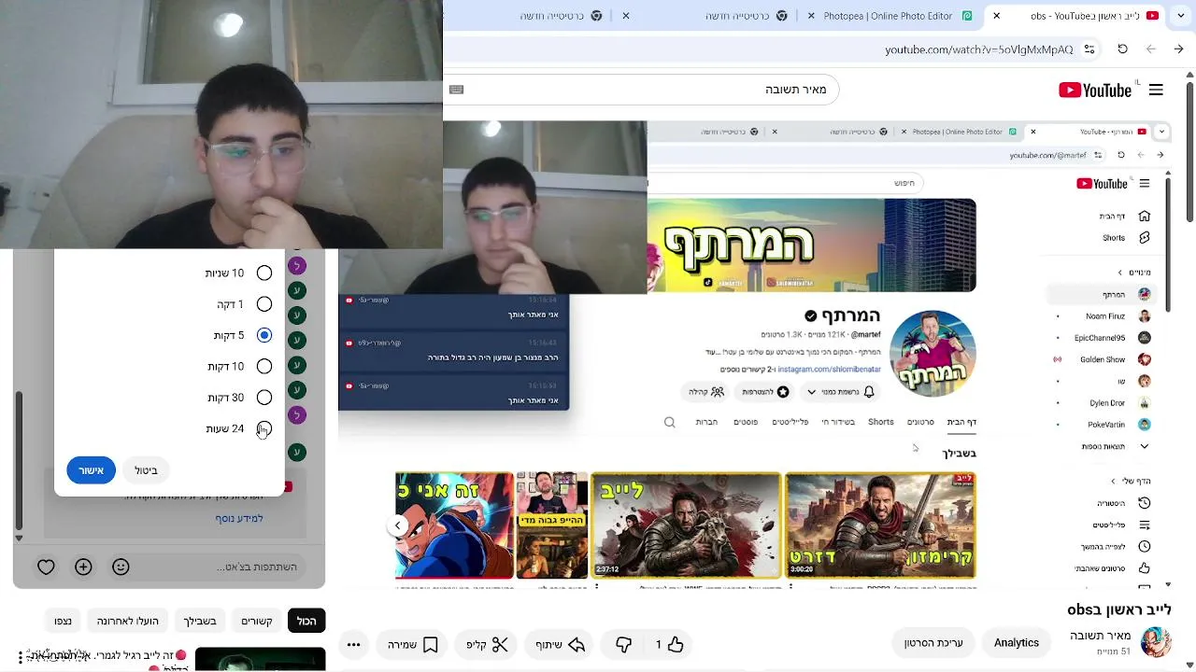Viewport: 1196px width, 672px height.
Task: Expand נרשמת כמנוי dropdown in recorded page
Action: coord(811,392)
